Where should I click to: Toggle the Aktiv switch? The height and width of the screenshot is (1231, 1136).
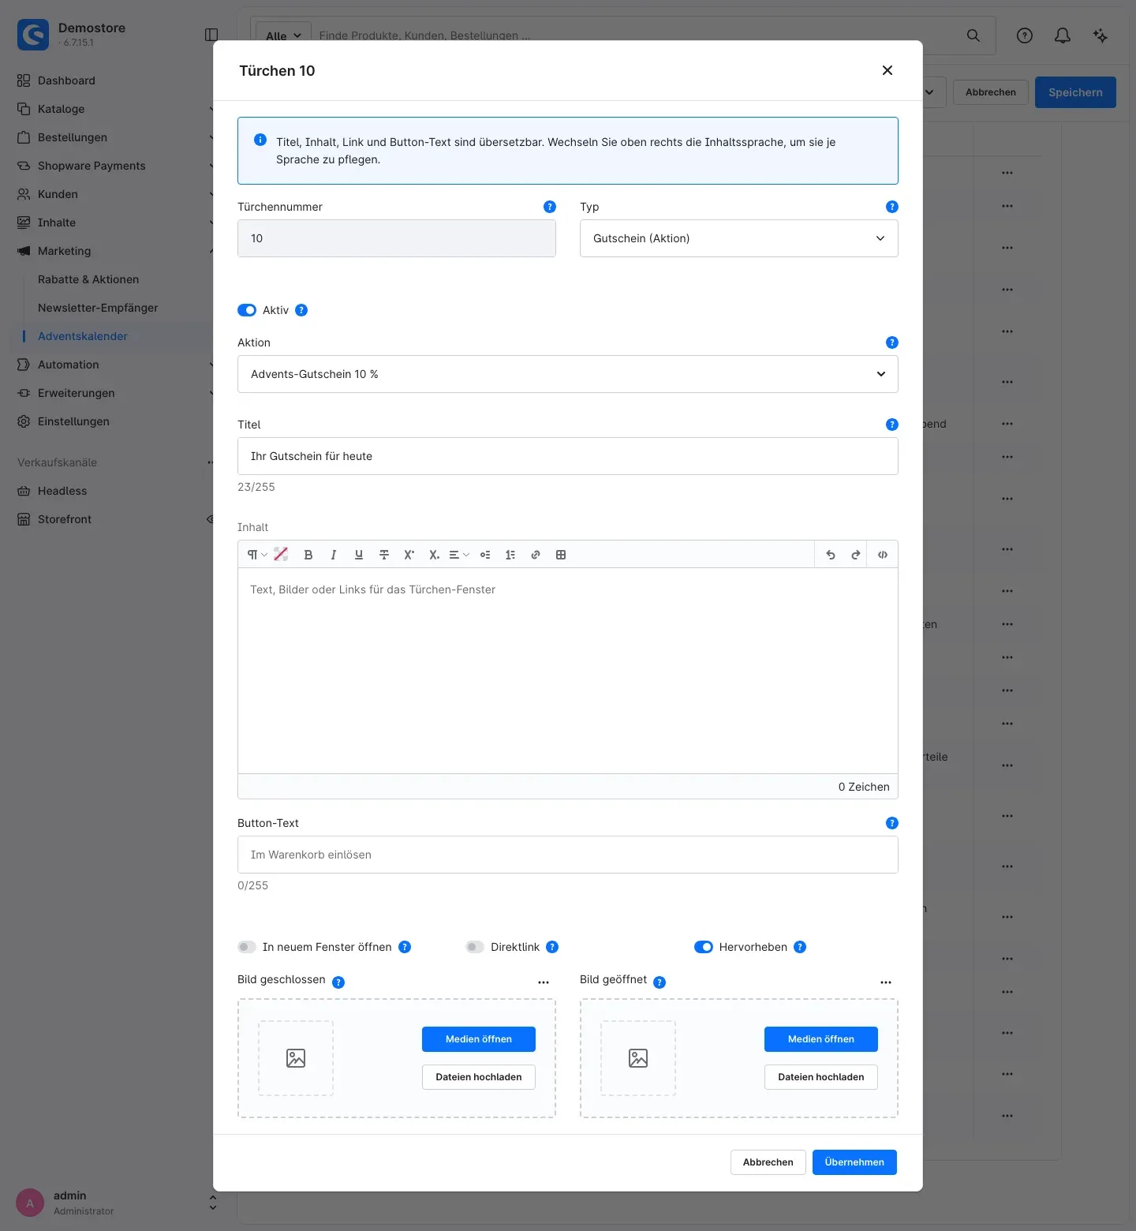247,310
